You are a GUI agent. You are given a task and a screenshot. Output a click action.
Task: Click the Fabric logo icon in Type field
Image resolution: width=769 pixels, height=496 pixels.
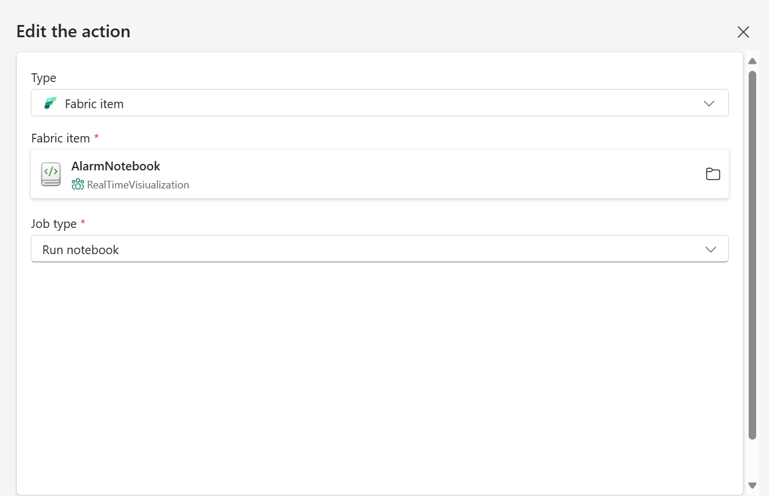point(51,104)
